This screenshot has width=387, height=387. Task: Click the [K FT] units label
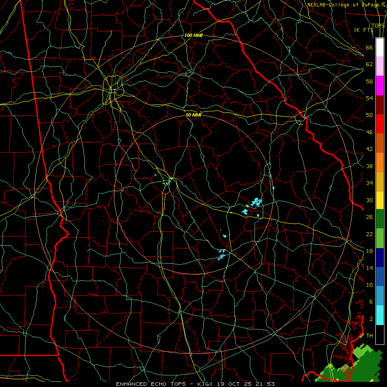pos(363,30)
